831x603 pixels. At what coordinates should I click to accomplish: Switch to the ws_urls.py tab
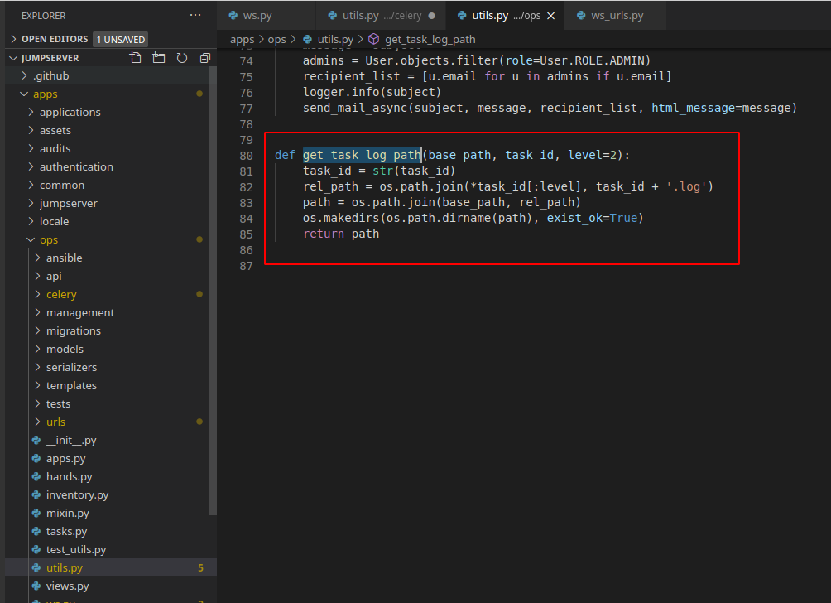pyautogui.click(x=615, y=16)
